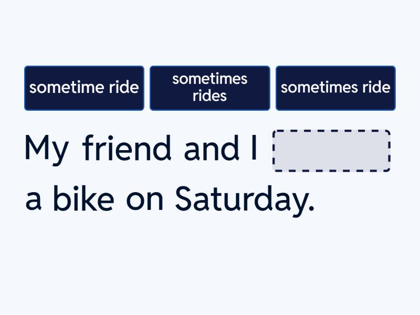Screen dimensions: 420x315
Task: Tap the leftmost answer option tile
Action: [84, 88]
